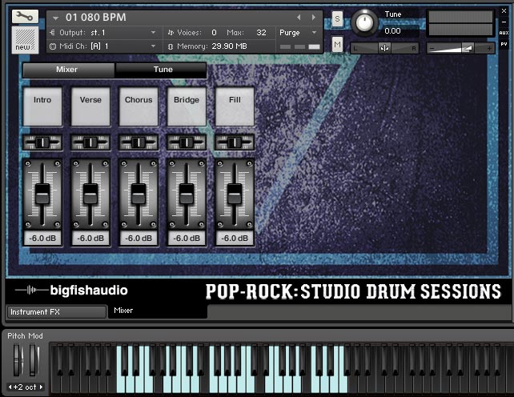This screenshot has height=397, width=514.
Task: Expand the instrument name dropdown arrow
Action: 55,18
